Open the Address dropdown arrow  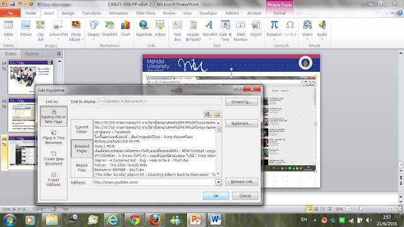click(218, 182)
